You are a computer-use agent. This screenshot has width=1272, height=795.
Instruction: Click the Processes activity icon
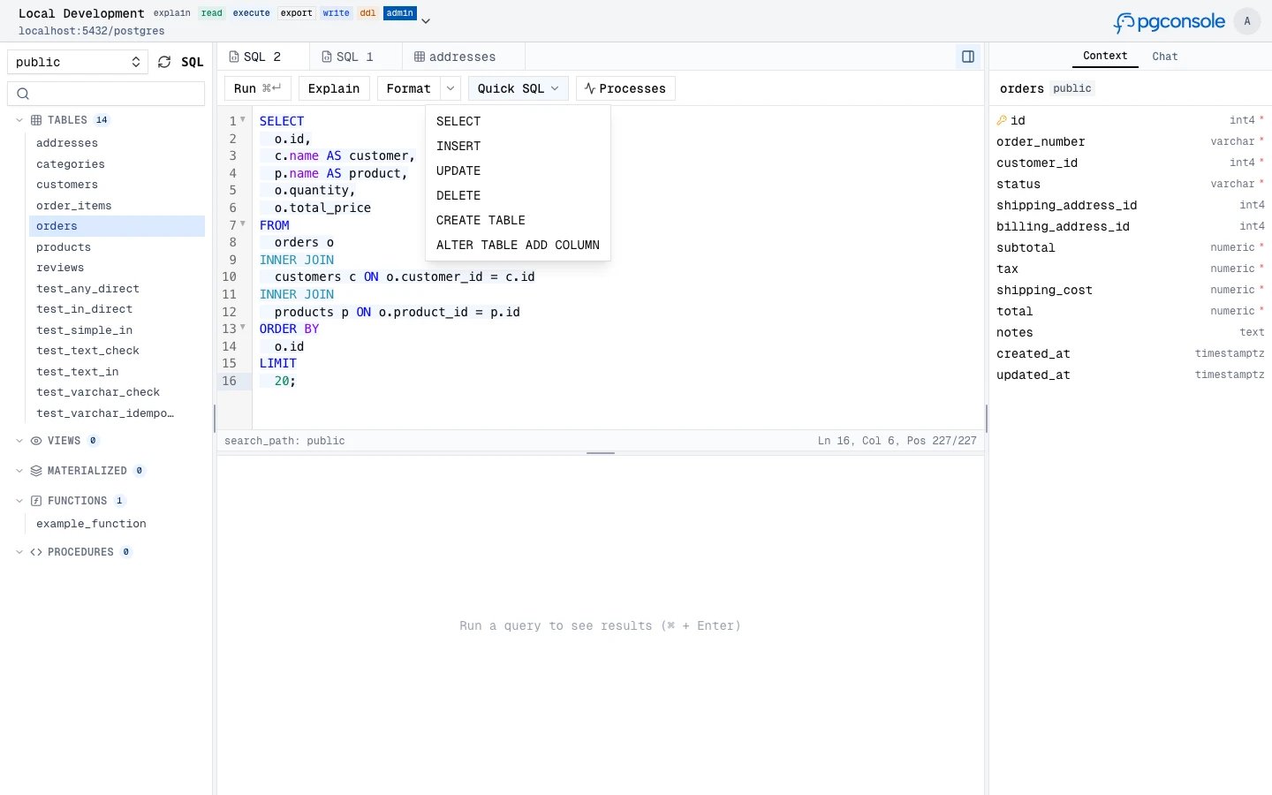click(x=590, y=88)
